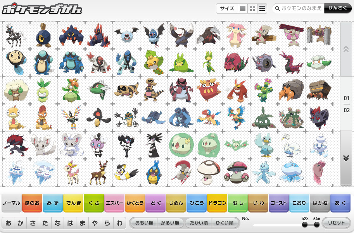Filter by むし bug type
Viewport: 354px width, 233px height.
(x=238, y=203)
